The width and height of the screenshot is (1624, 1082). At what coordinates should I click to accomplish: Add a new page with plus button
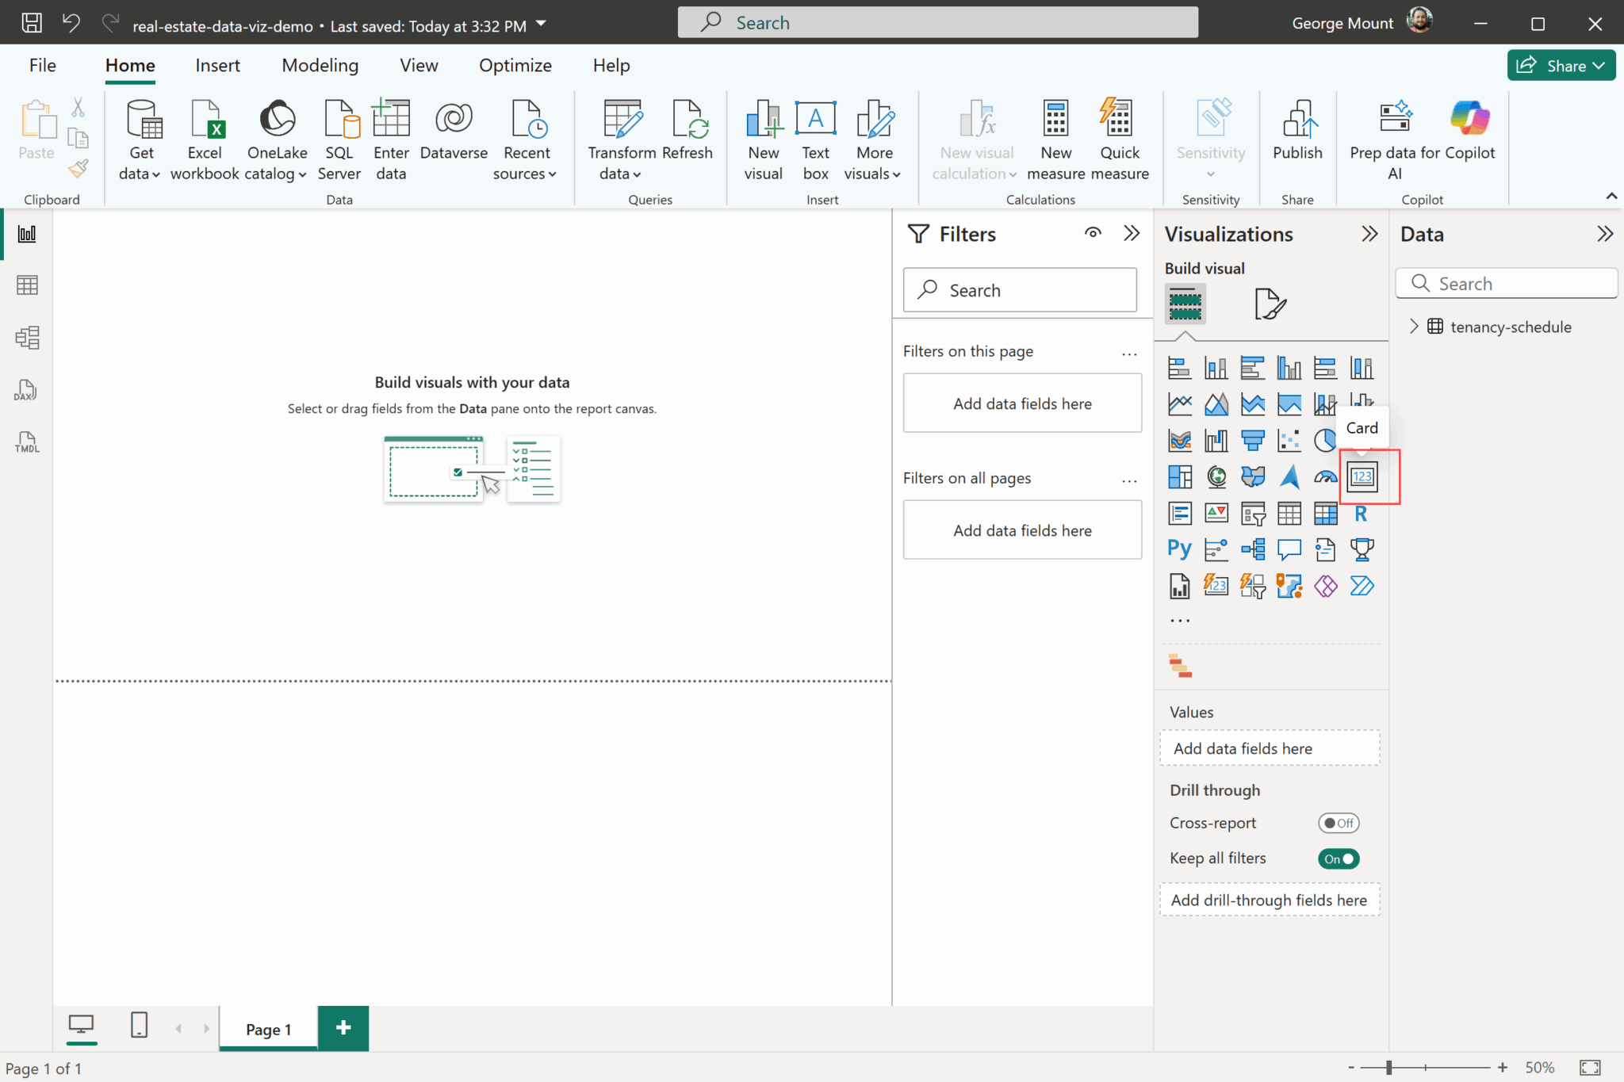click(343, 1028)
